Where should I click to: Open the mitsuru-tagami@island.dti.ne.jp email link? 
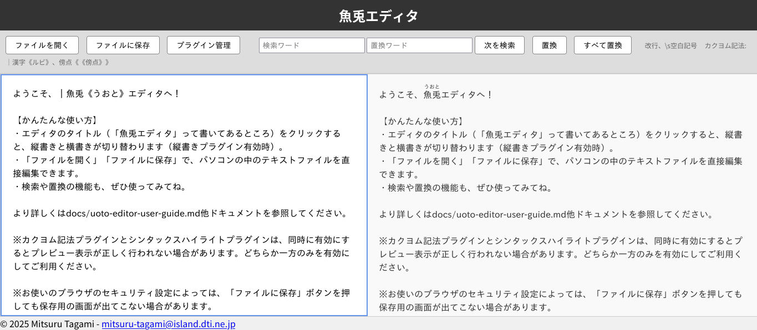tap(168, 324)
